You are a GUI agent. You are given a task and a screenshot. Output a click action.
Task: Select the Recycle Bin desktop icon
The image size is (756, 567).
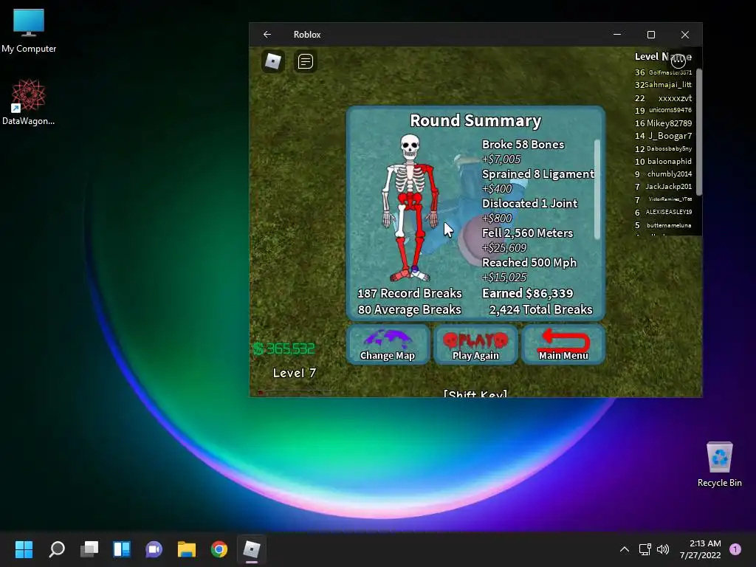719,464
